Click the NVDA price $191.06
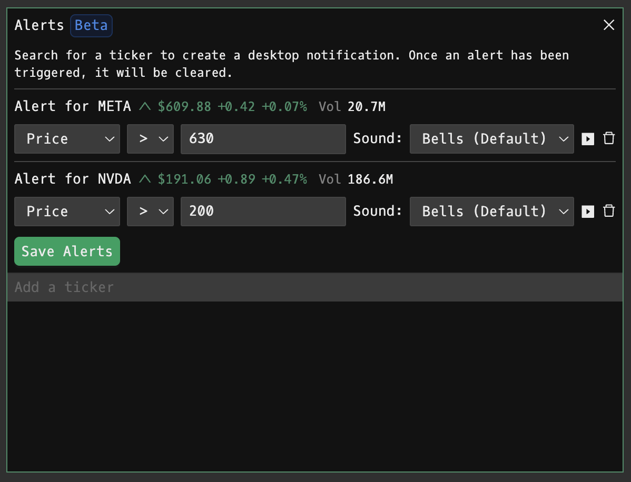Image resolution: width=631 pixels, height=482 pixels. [x=184, y=179]
